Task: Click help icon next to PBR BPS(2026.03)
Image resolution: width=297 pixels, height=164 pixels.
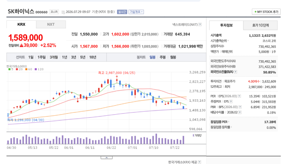Action: [240, 107]
